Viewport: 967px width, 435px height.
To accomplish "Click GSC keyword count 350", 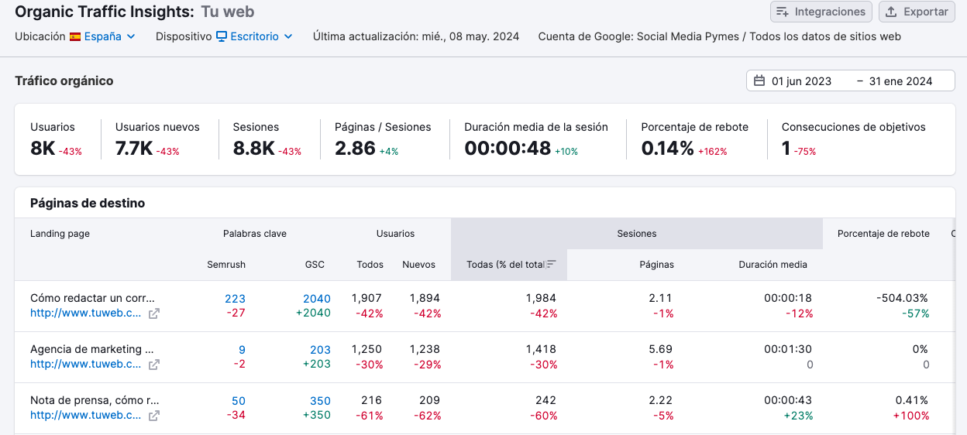I will pyautogui.click(x=320, y=401).
